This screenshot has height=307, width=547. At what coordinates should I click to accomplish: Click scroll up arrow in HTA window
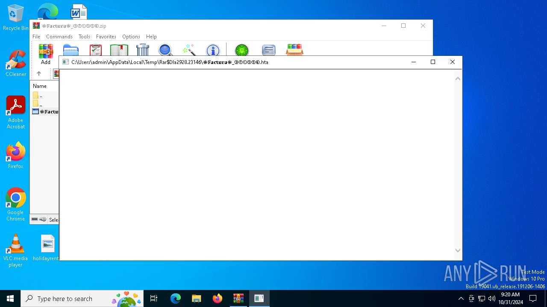coord(458,78)
